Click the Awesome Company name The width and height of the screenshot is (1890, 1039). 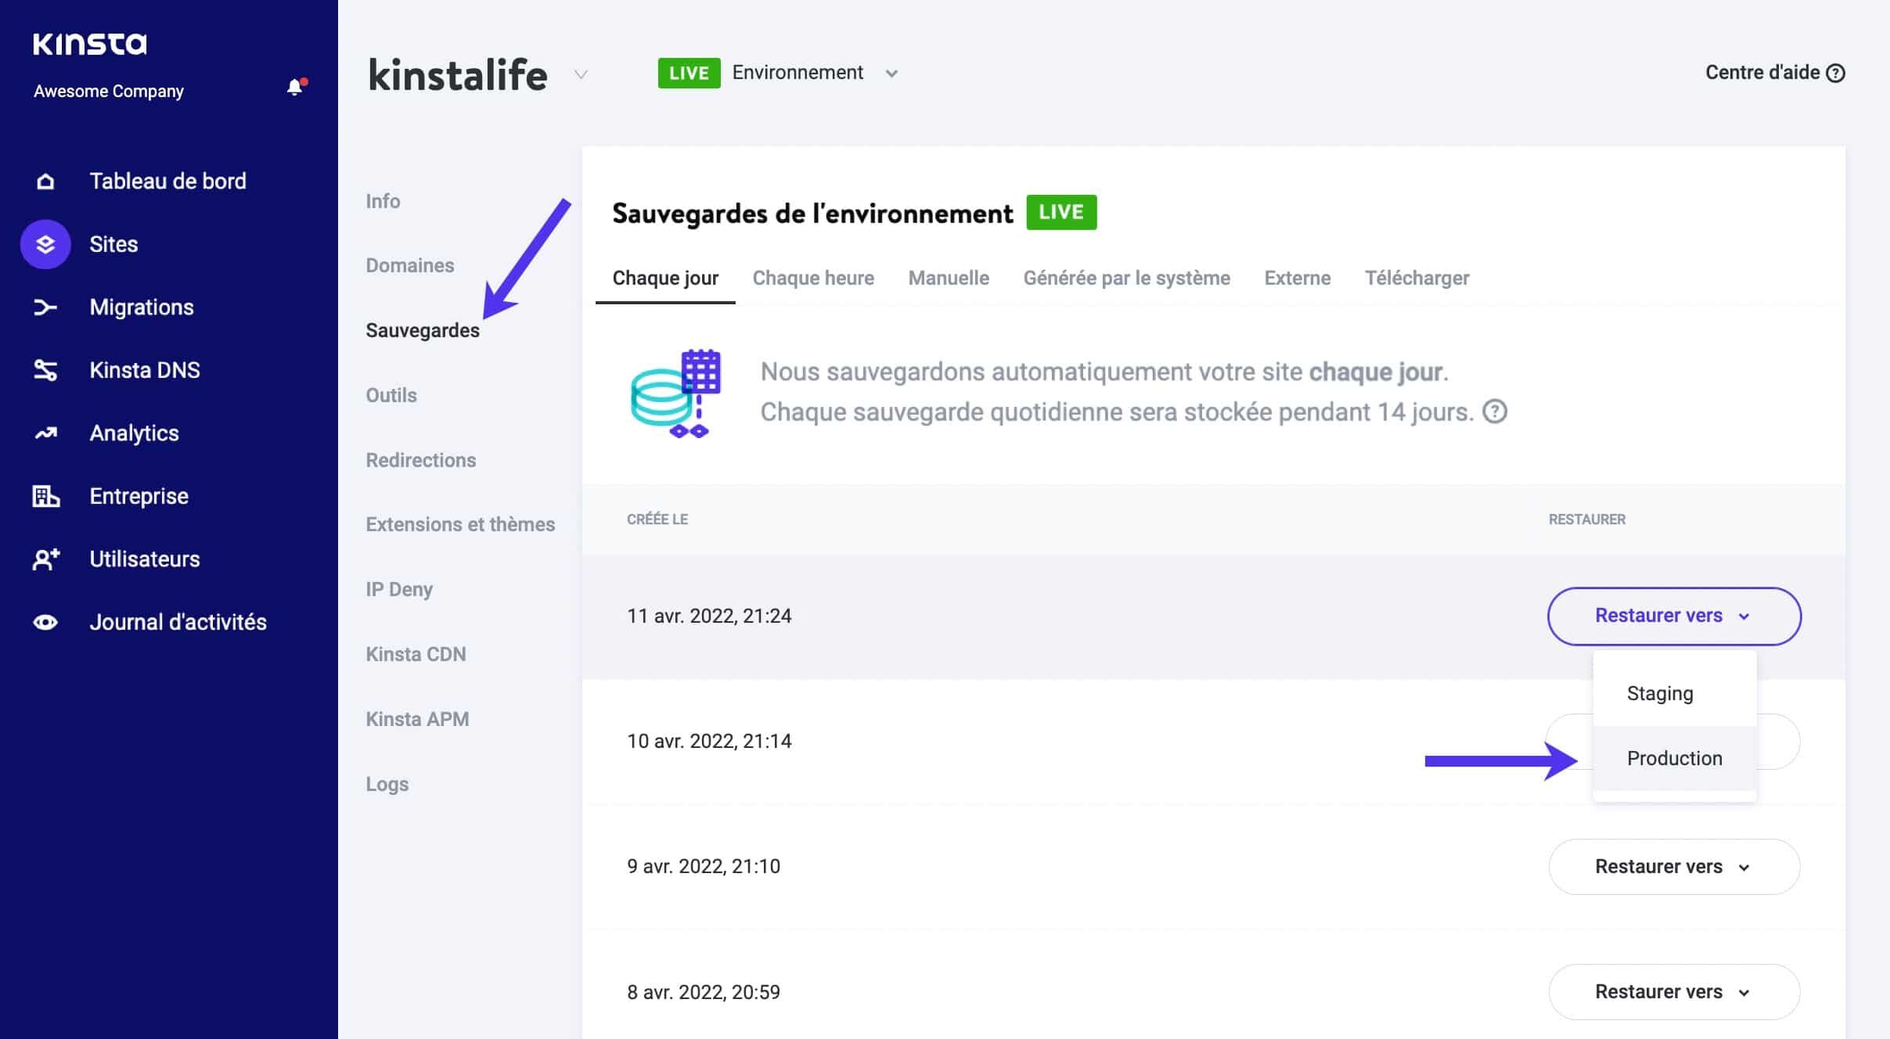pyautogui.click(x=109, y=92)
